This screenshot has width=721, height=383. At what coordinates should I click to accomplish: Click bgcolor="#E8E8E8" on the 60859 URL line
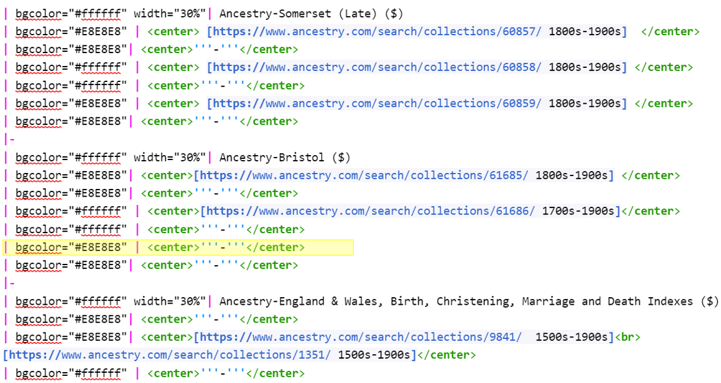click(71, 104)
